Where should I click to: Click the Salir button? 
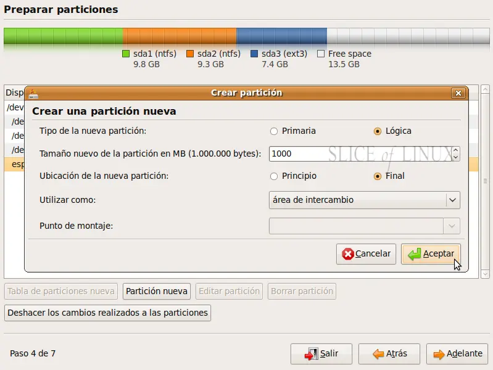coord(321,353)
